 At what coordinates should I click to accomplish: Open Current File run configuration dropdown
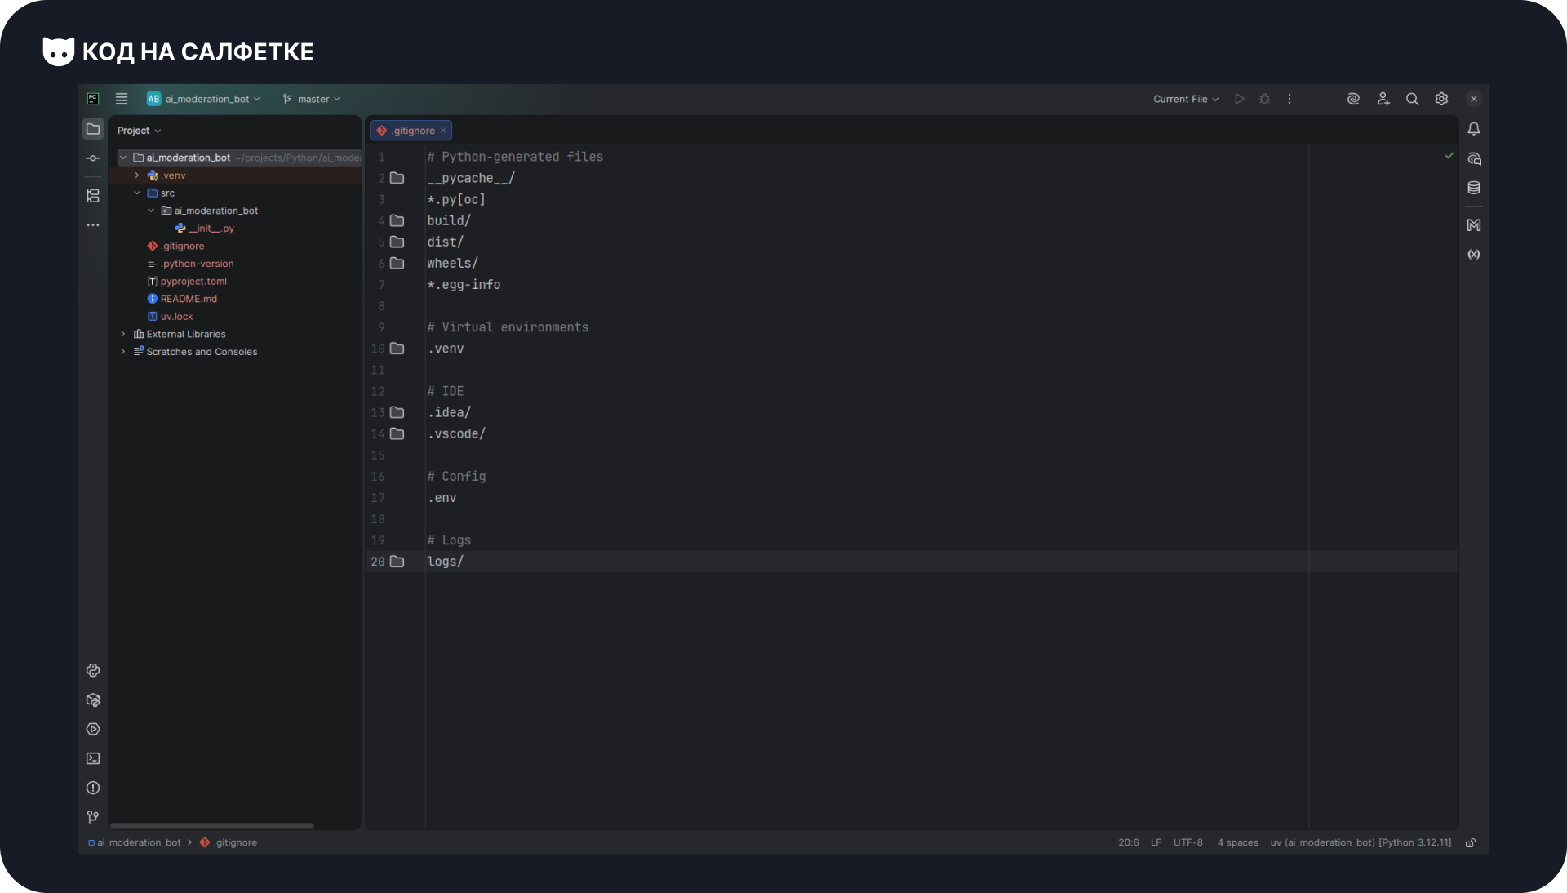point(1185,99)
